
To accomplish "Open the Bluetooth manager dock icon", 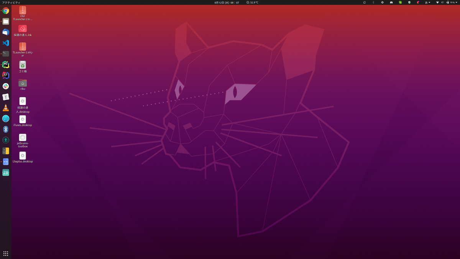I will (x=6, y=129).
